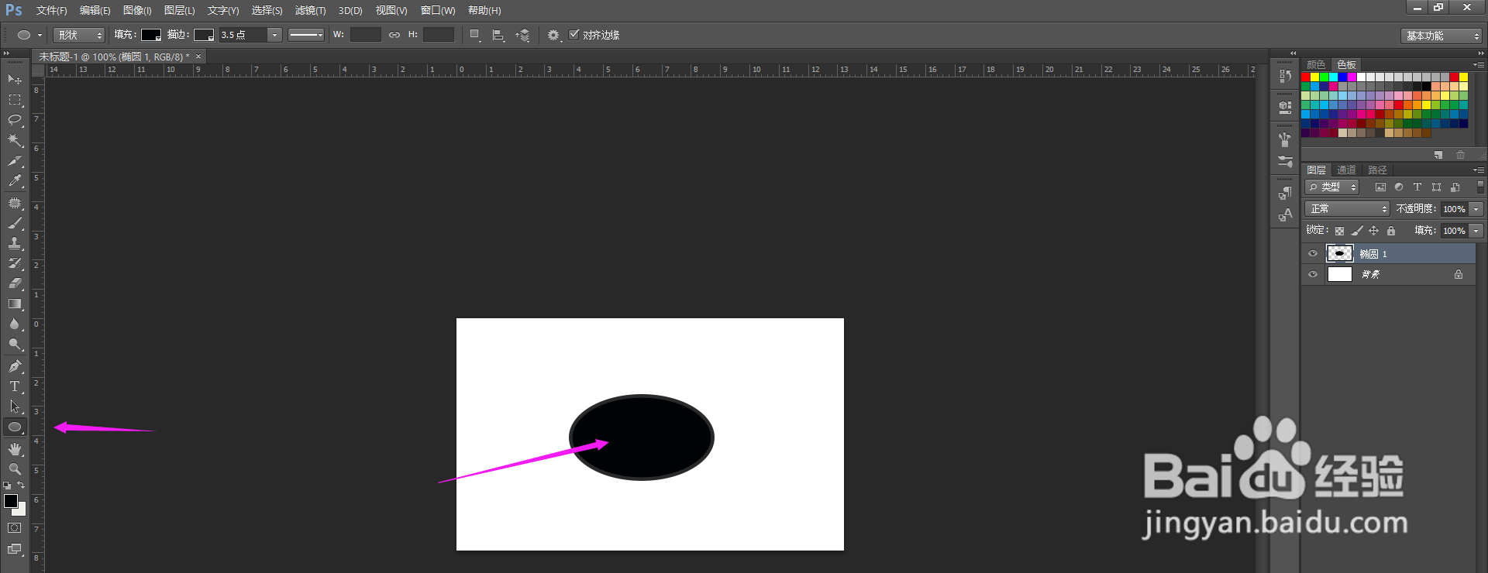Swap foreground and background colors

(x=21, y=486)
